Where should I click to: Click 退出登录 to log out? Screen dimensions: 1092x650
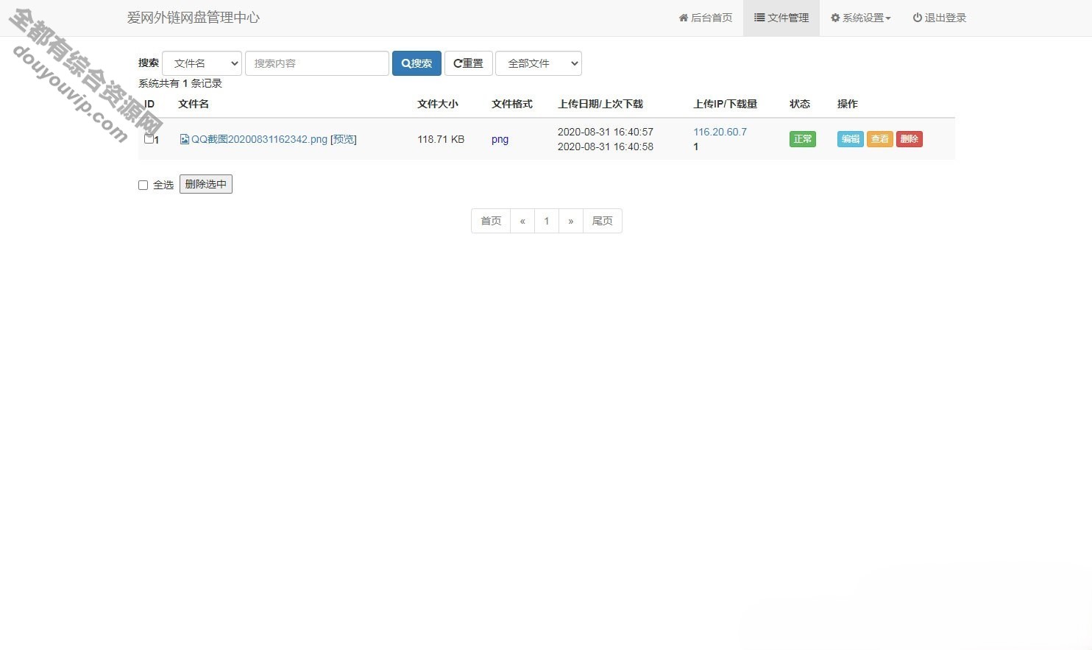point(939,18)
